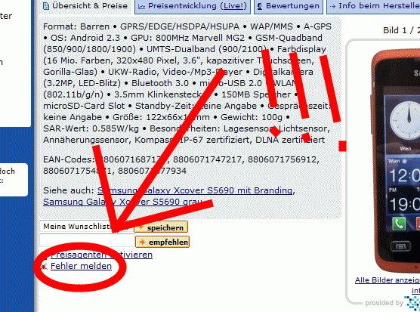The image size is (420, 312).
Task: Click the person icon on Bewertungen tab
Action: click(260, 7)
